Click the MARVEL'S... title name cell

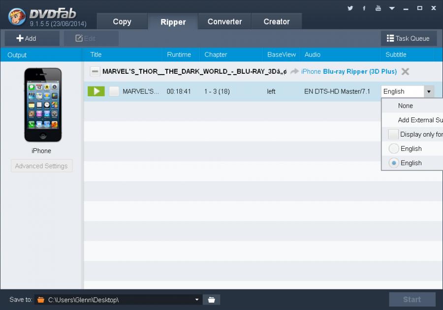point(141,91)
